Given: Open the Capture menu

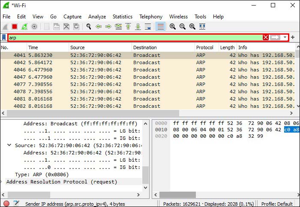Looking at the screenshot, I should click(72, 17).
